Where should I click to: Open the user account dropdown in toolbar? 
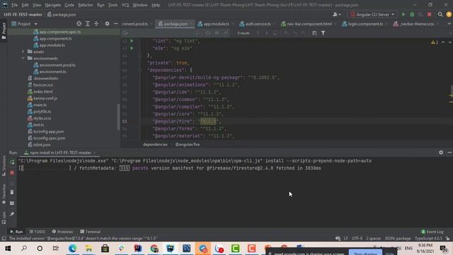337,14
